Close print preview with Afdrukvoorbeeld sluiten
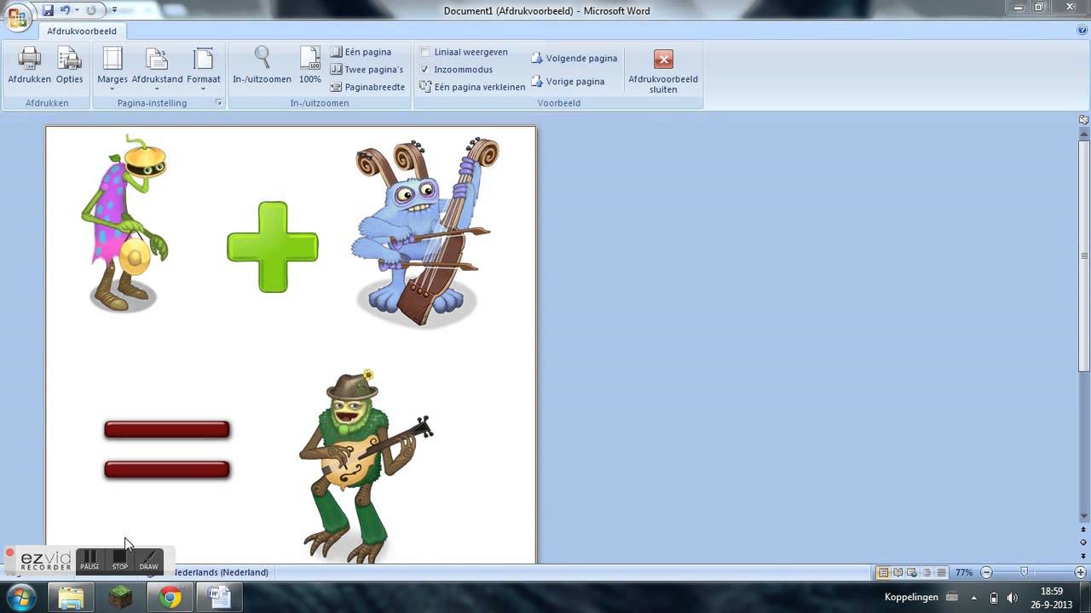The image size is (1091, 613). (663, 71)
